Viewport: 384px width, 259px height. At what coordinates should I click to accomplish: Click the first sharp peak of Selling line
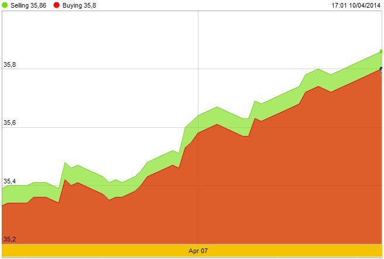[x=65, y=163]
